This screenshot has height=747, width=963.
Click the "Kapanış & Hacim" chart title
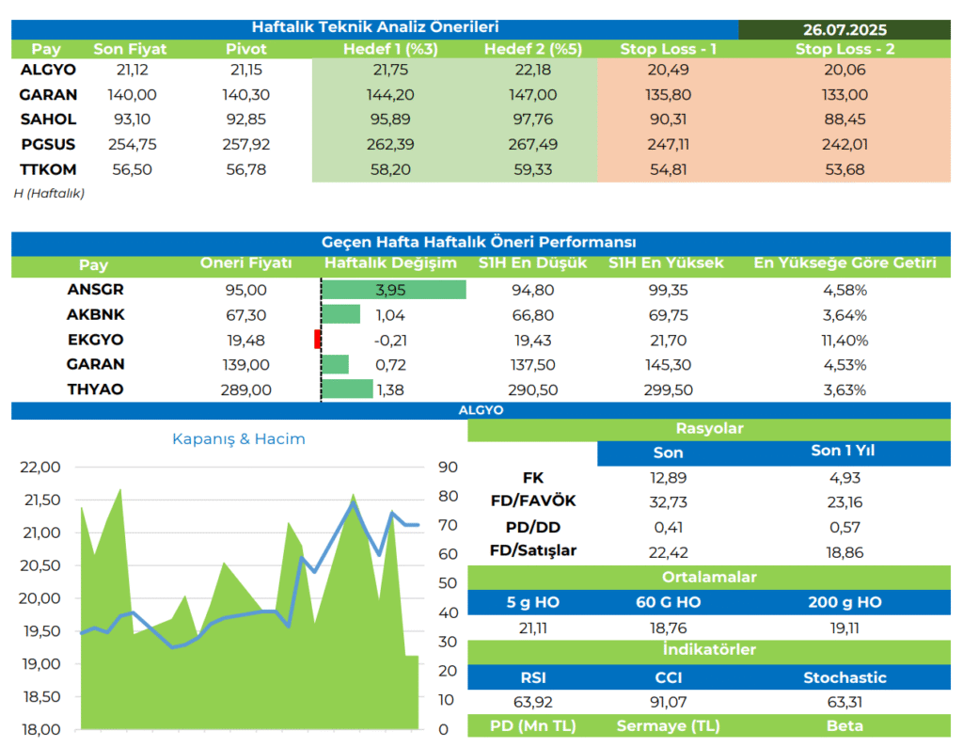pyautogui.click(x=238, y=439)
